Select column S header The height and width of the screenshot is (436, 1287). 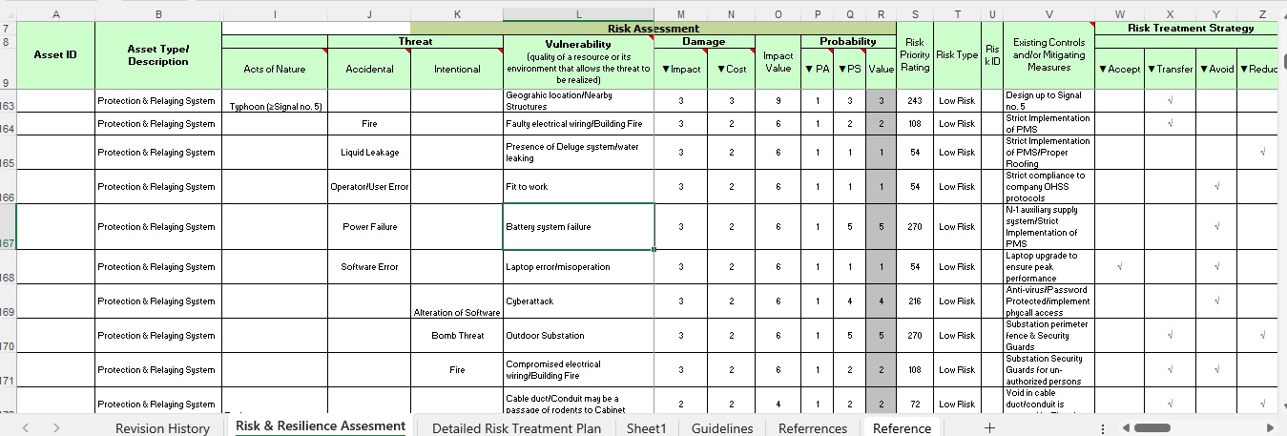point(916,14)
